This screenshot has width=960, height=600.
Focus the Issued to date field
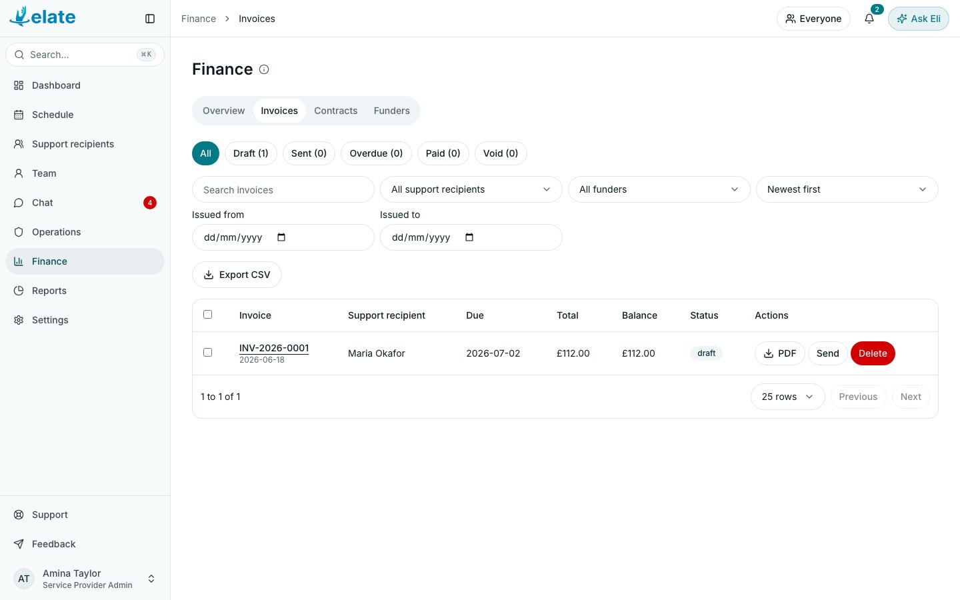(471, 237)
